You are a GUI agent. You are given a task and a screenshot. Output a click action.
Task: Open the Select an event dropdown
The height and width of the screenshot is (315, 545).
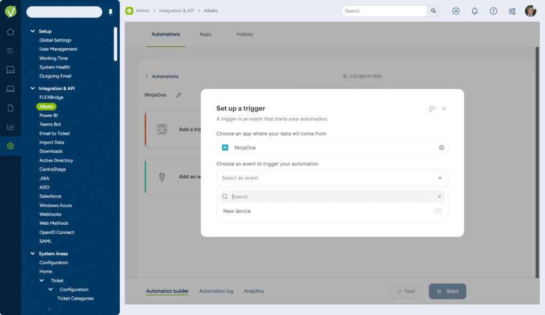pos(332,178)
